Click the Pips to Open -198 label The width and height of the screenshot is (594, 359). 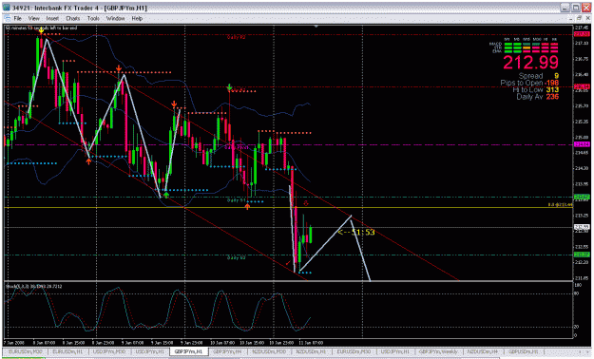point(529,83)
